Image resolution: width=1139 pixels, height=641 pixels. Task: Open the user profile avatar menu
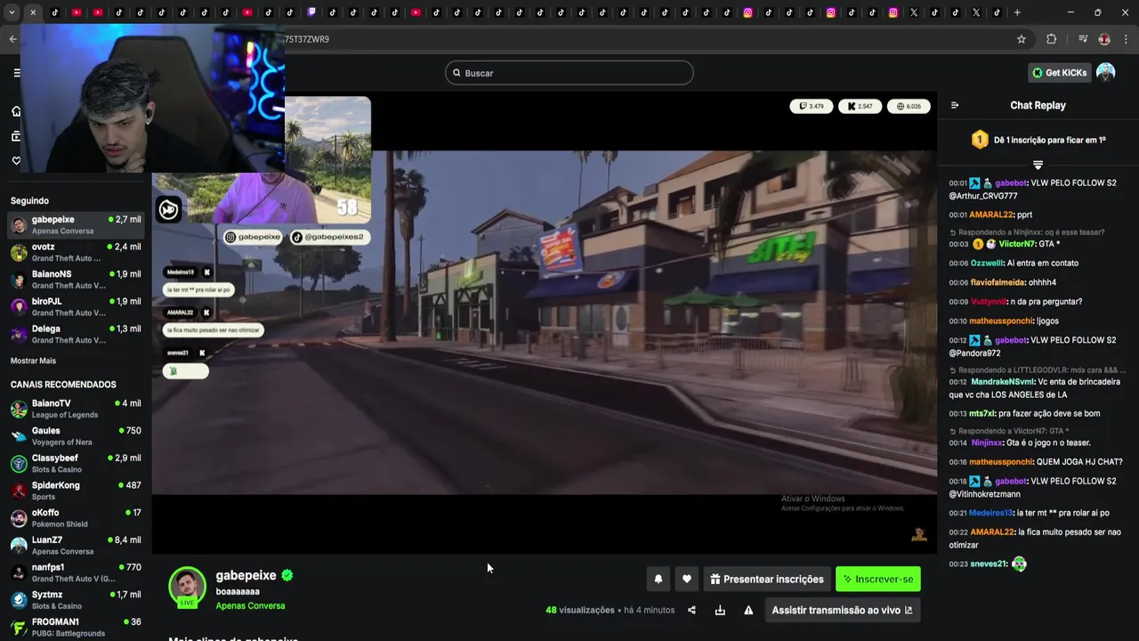click(x=1105, y=72)
